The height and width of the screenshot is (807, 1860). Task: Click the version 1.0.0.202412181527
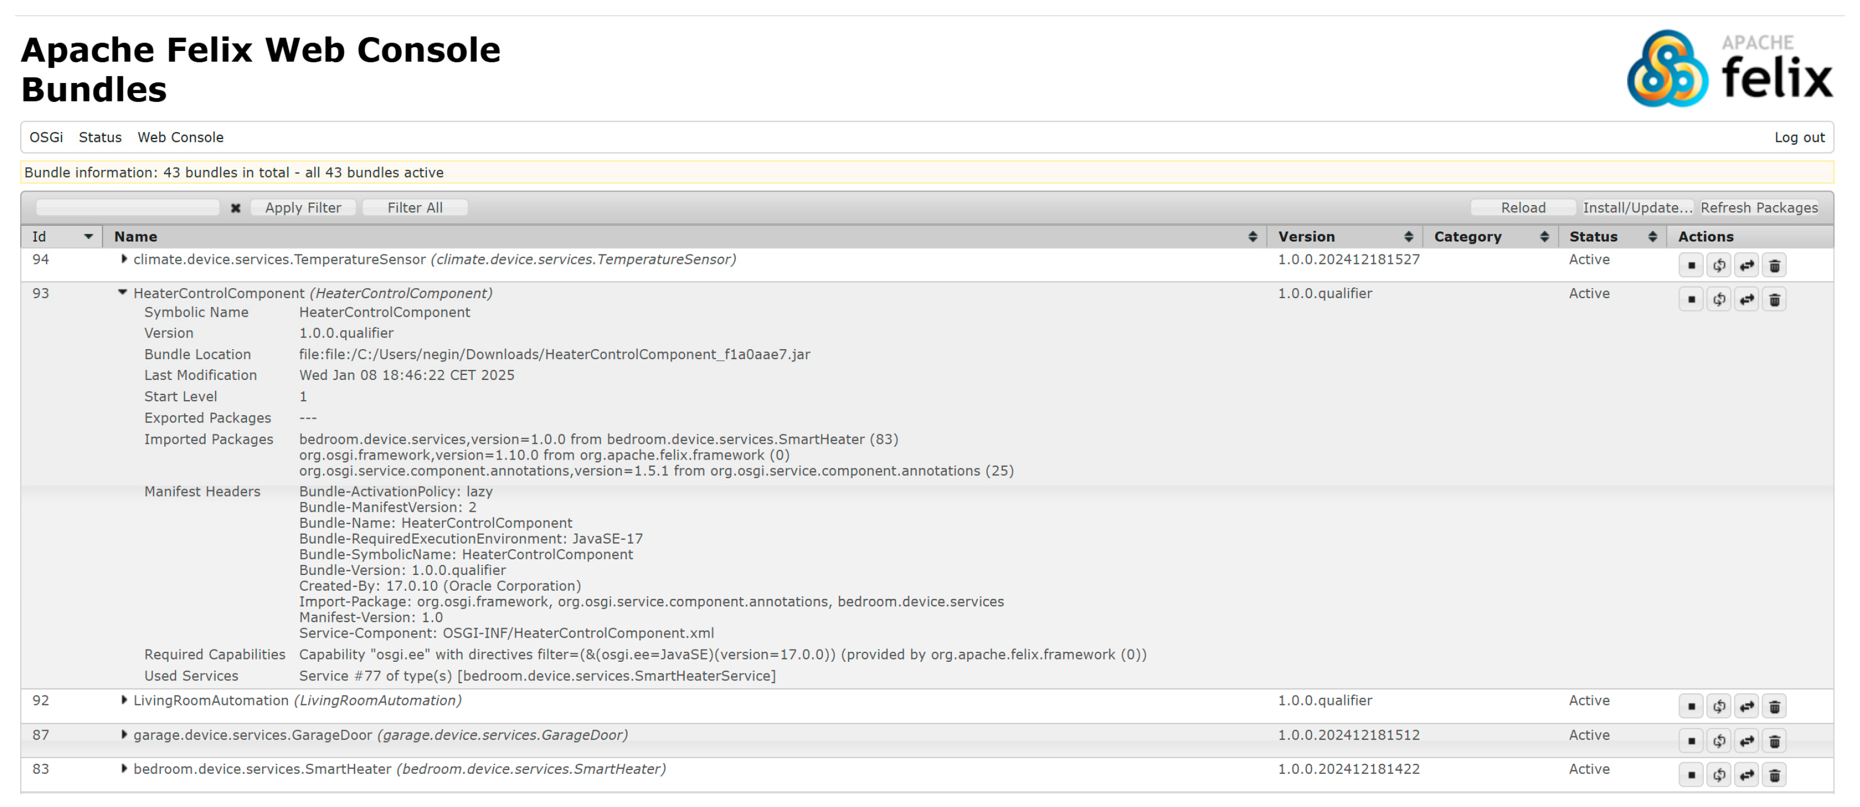click(x=1349, y=259)
